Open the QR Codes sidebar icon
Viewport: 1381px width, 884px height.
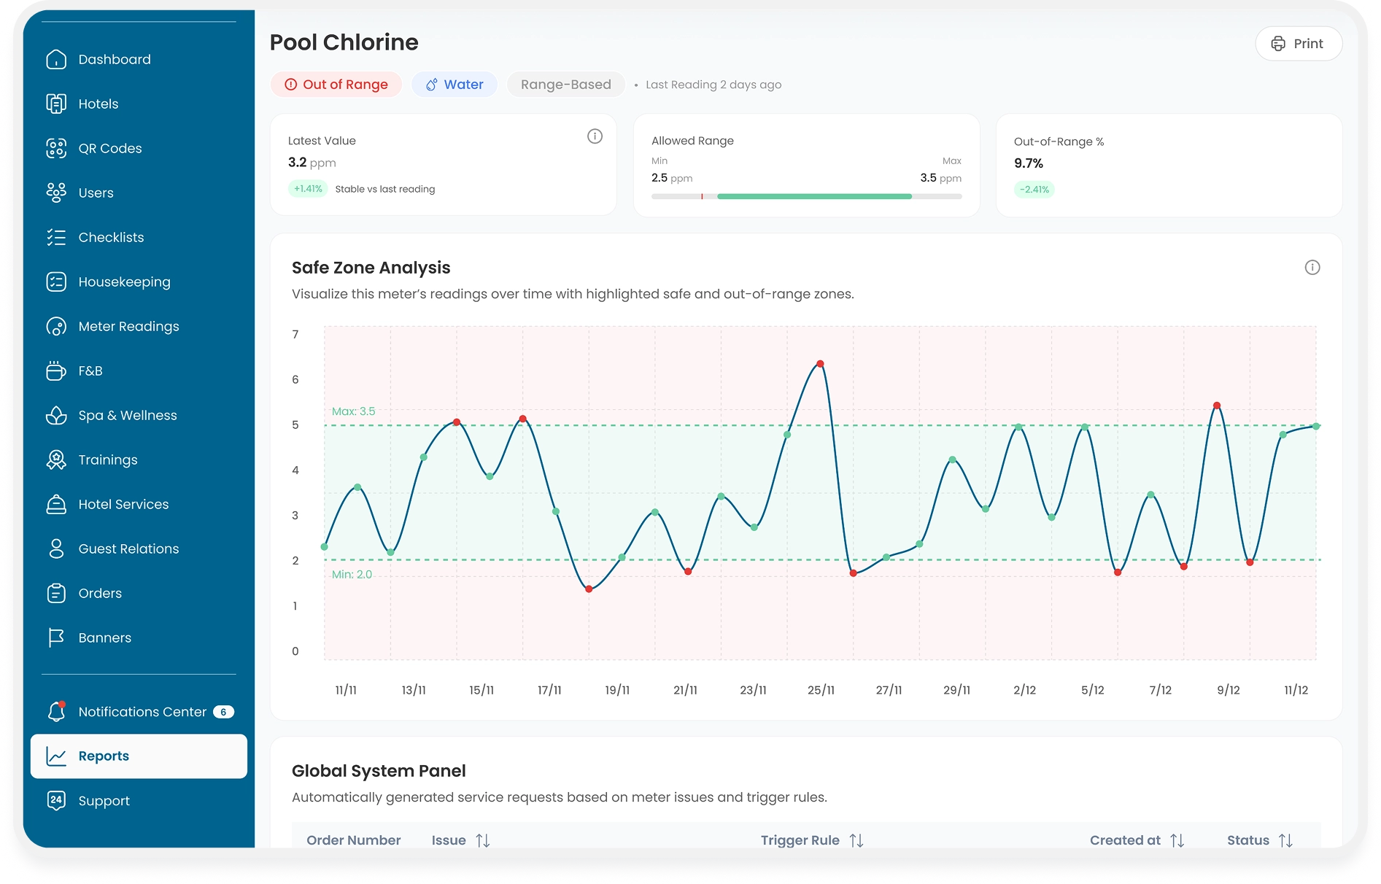[x=56, y=149]
